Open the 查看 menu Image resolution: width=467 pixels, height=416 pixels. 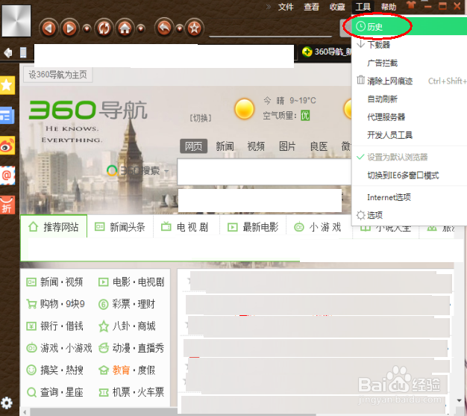311,7
